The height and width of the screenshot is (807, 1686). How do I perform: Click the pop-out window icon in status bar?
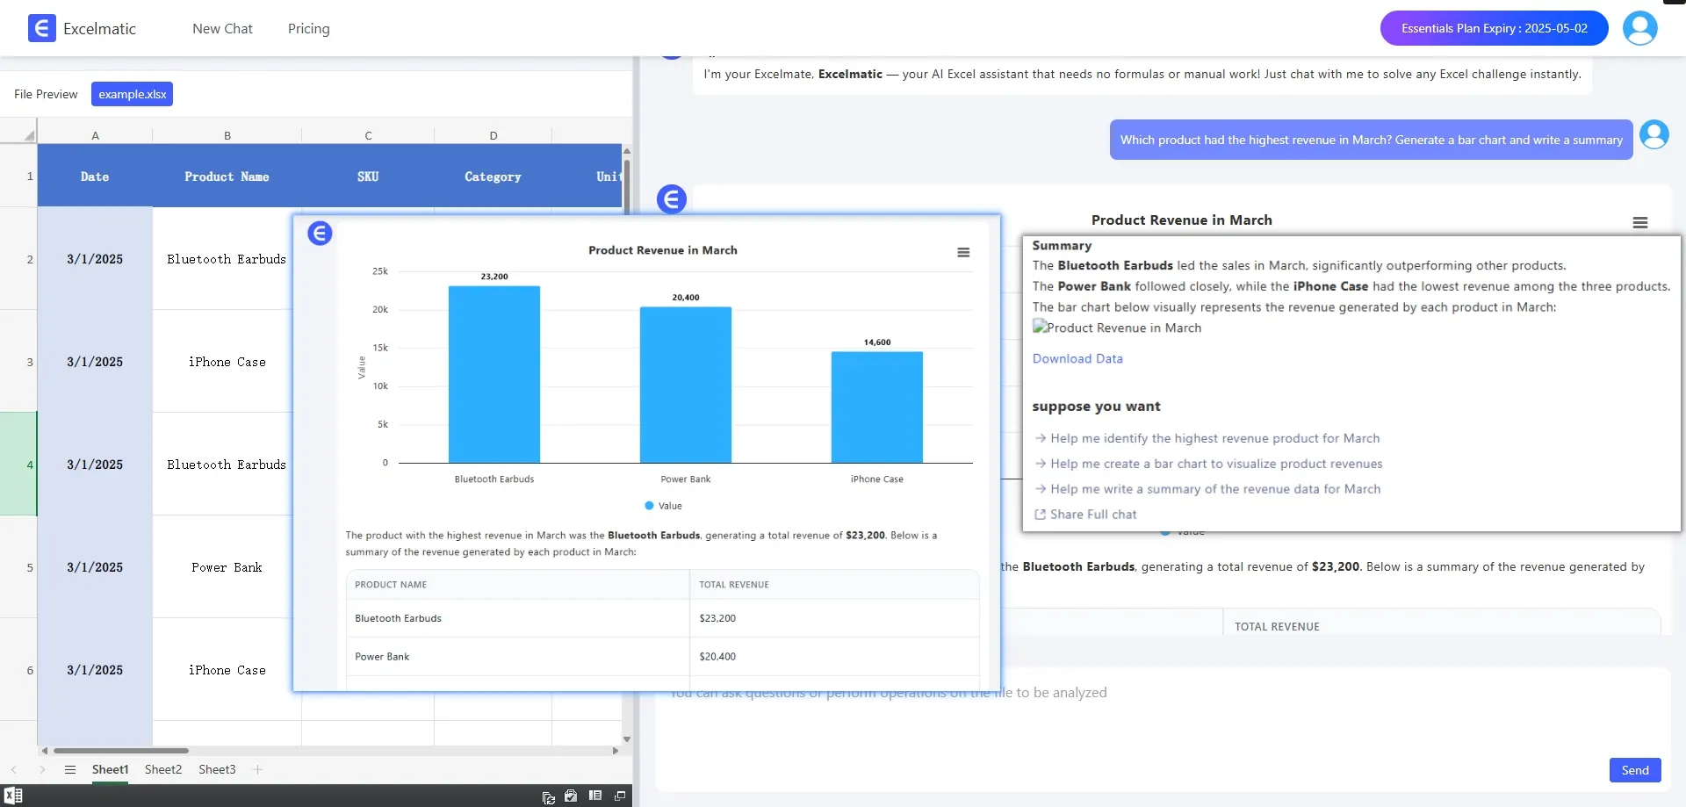620,796
